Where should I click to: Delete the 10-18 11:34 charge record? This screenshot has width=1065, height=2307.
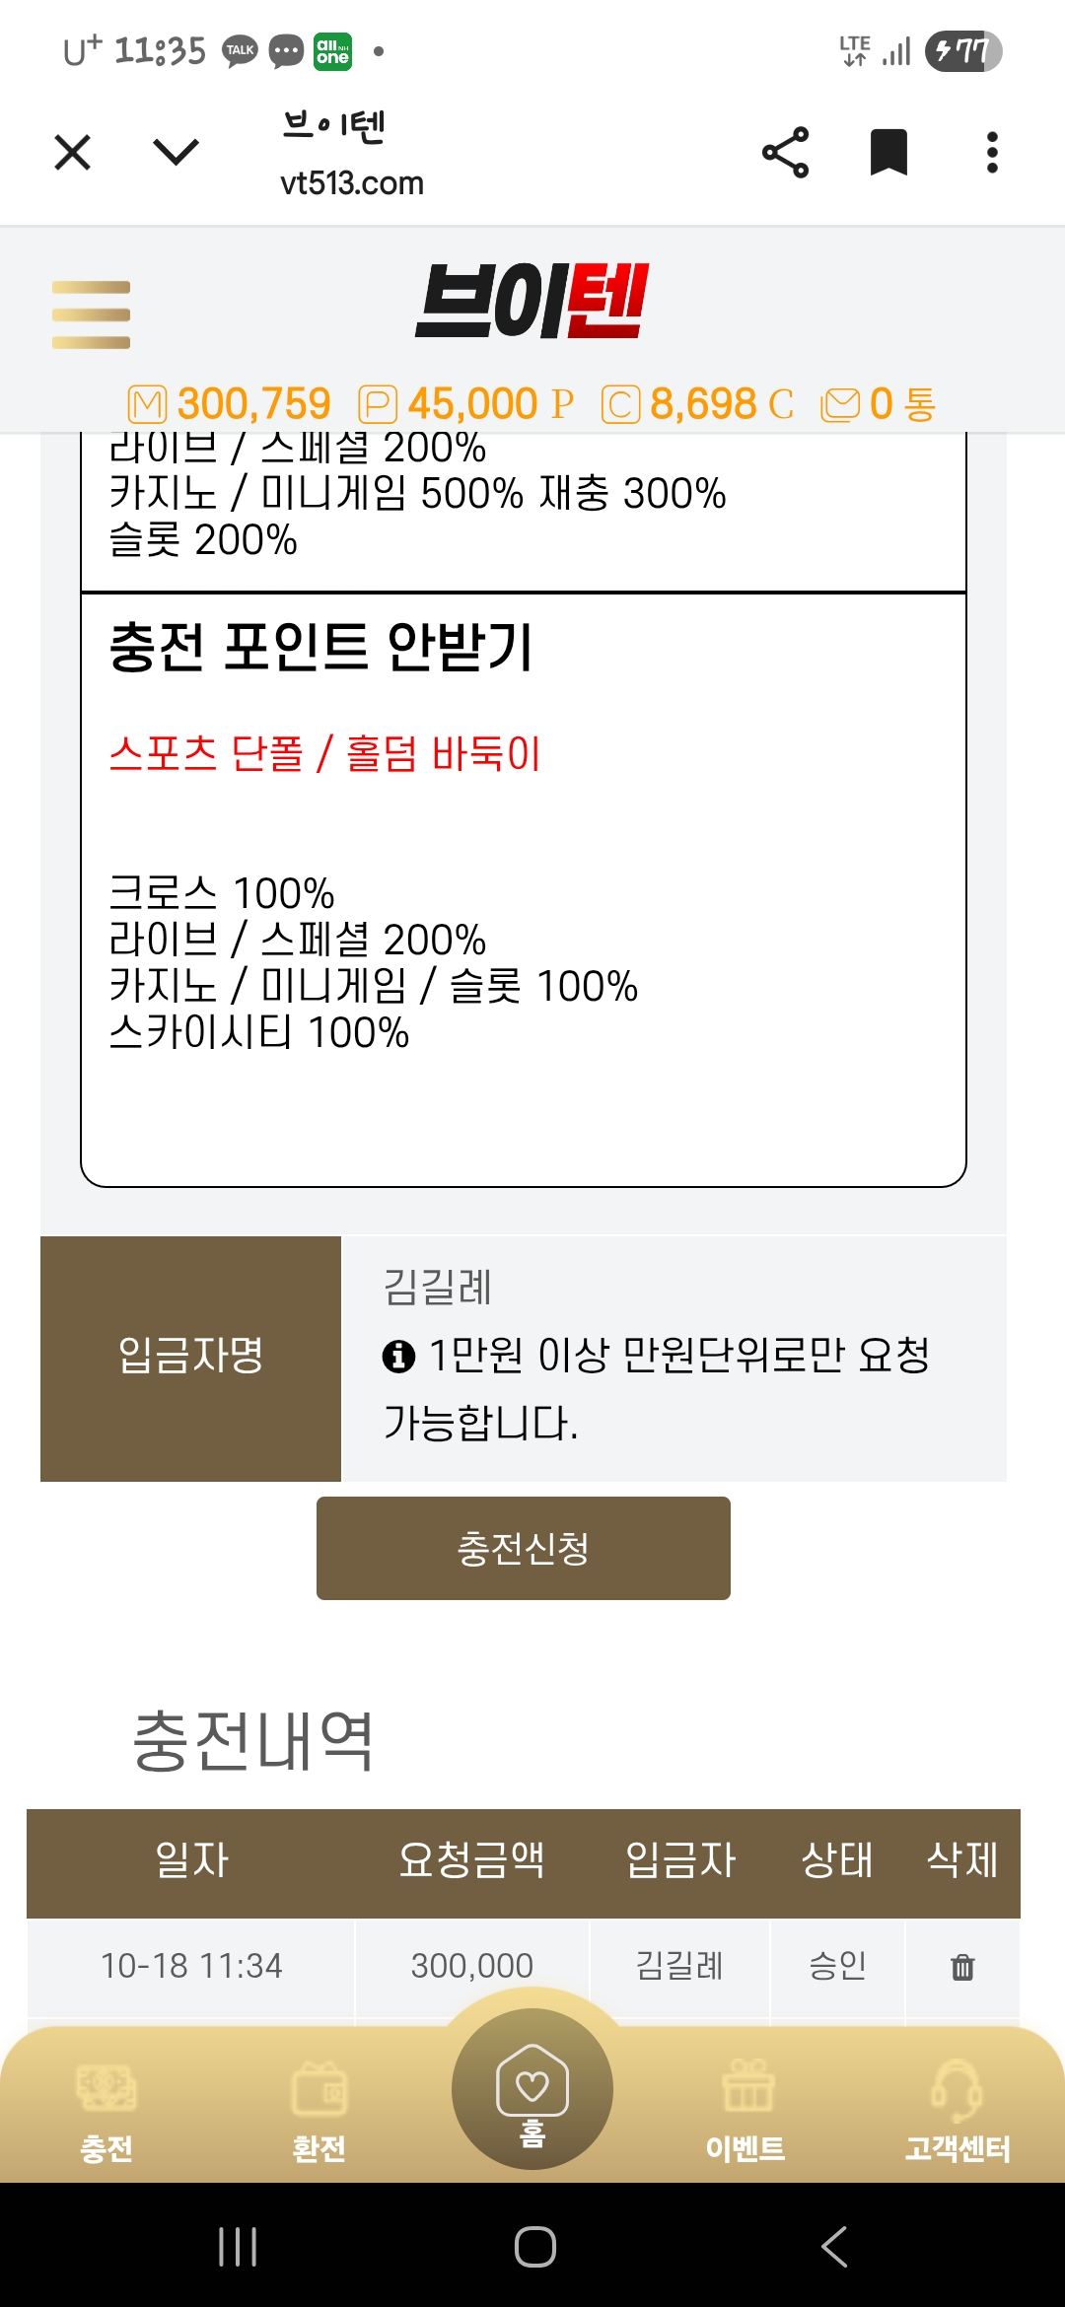click(961, 1968)
